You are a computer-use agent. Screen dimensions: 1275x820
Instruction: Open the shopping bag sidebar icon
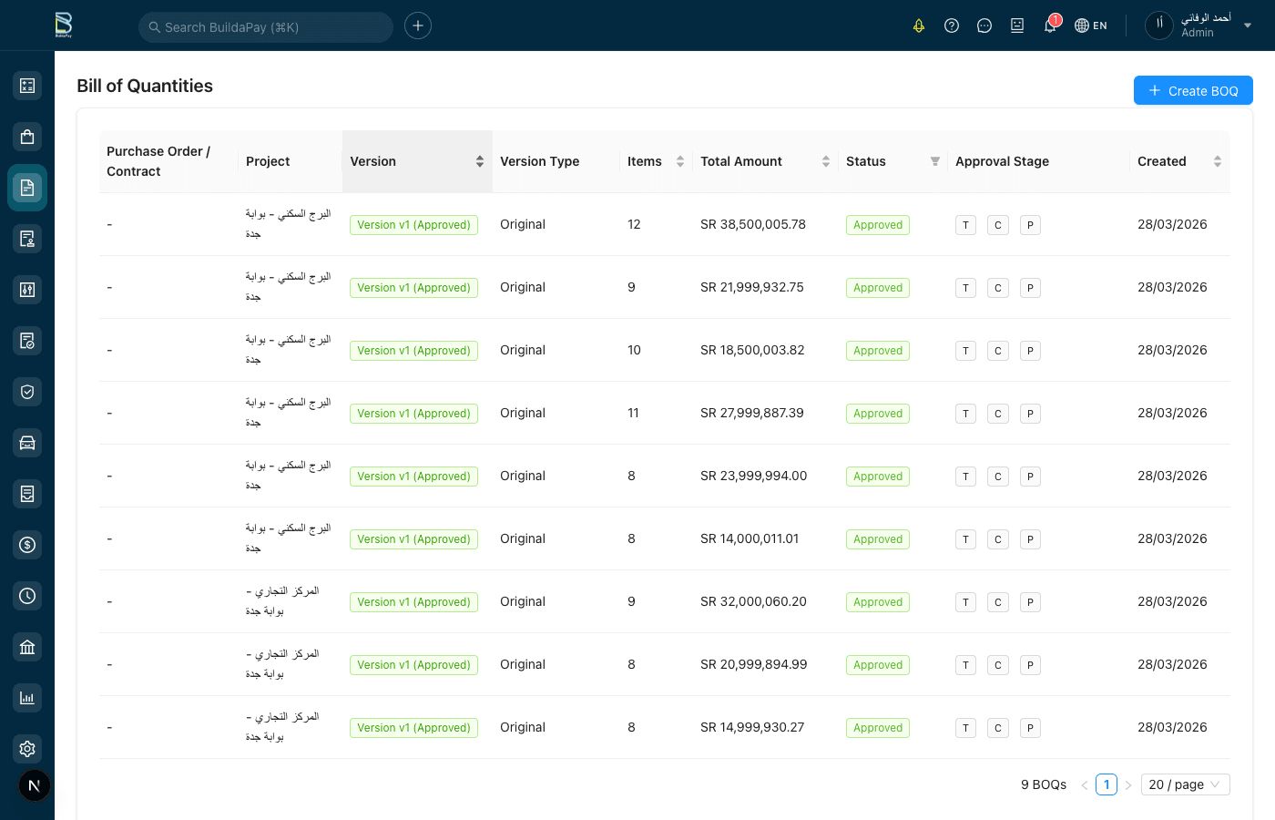coord(27,137)
